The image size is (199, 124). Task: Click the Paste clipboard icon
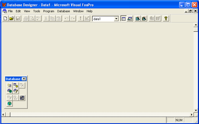point(59,19)
